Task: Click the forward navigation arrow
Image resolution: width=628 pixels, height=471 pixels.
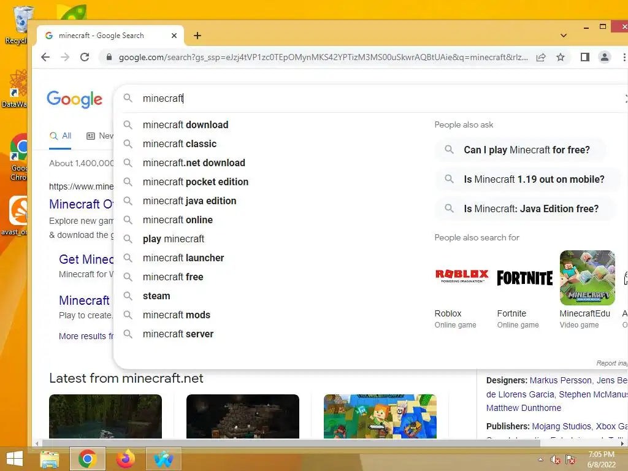Action: click(65, 57)
